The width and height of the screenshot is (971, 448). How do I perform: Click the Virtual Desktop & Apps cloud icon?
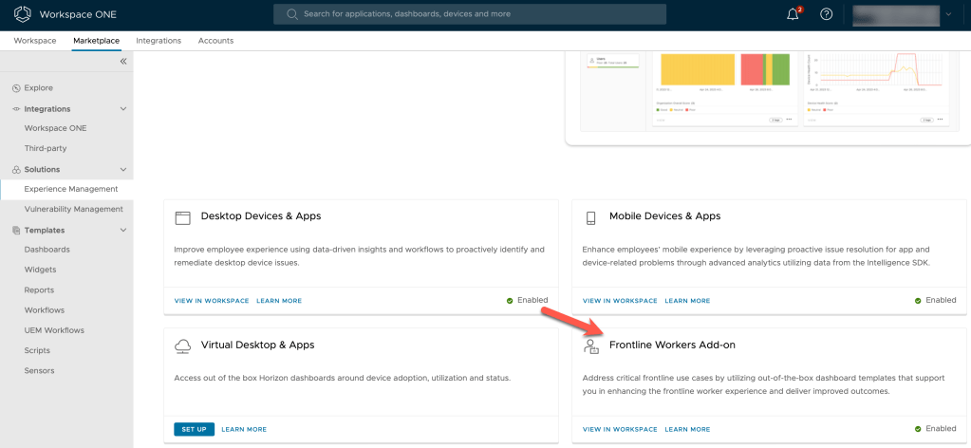pyautogui.click(x=183, y=345)
